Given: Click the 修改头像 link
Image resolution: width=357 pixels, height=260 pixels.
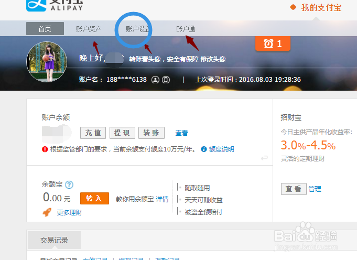Looking at the screenshot, I should 213,59.
